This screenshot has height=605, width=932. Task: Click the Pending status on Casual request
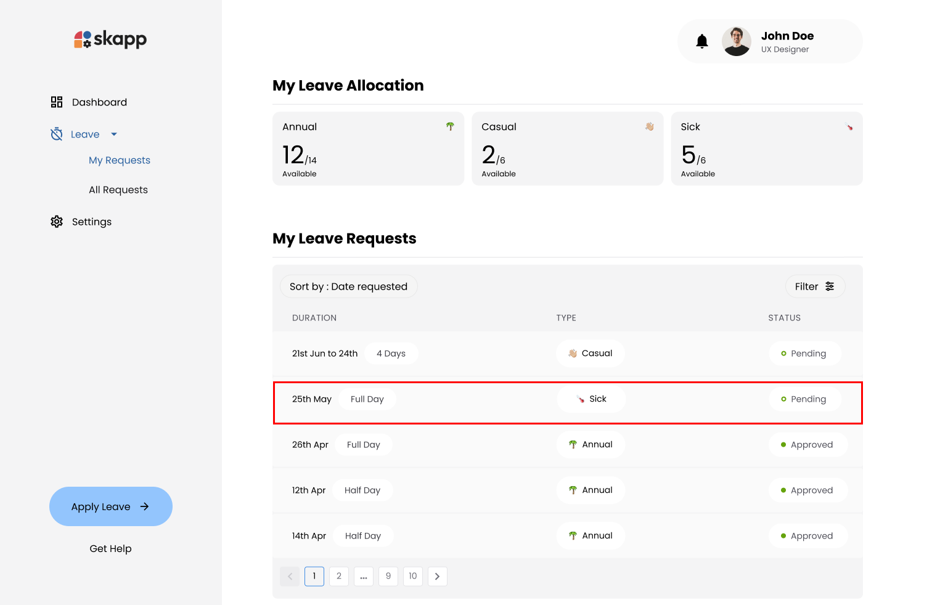(x=804, y=354)
